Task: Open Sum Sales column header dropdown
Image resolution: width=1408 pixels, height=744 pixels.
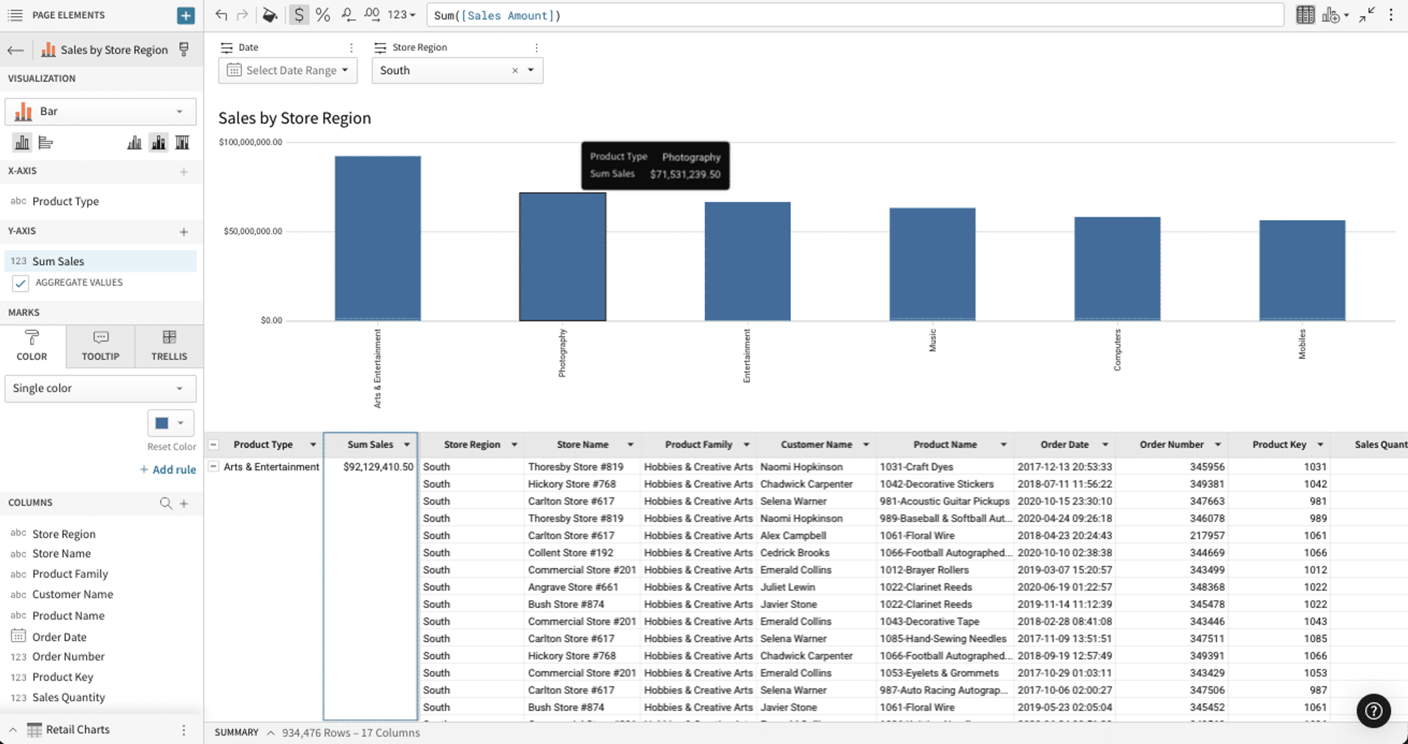Action: [407, 445]
